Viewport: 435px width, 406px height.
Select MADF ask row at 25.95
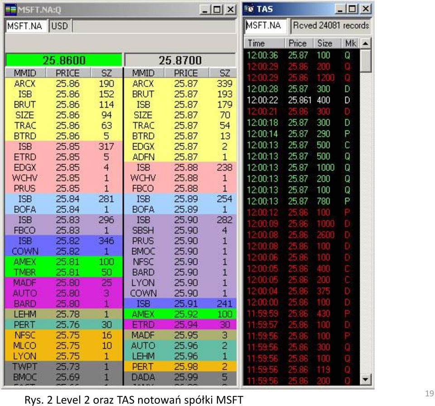(x=180, y=336)
